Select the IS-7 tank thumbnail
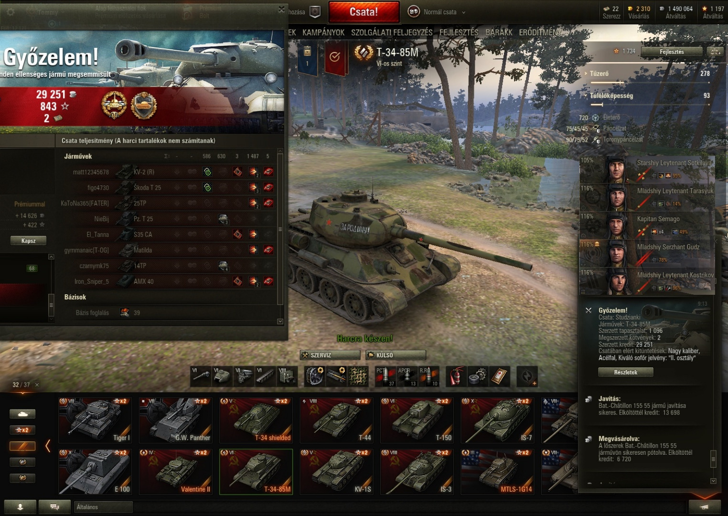Viewport: 728px width, 516px height. [x=497, y=419]
